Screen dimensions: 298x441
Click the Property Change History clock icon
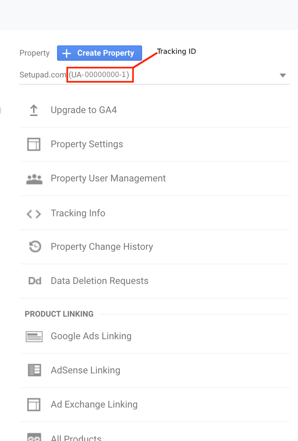tap(34, 246)
